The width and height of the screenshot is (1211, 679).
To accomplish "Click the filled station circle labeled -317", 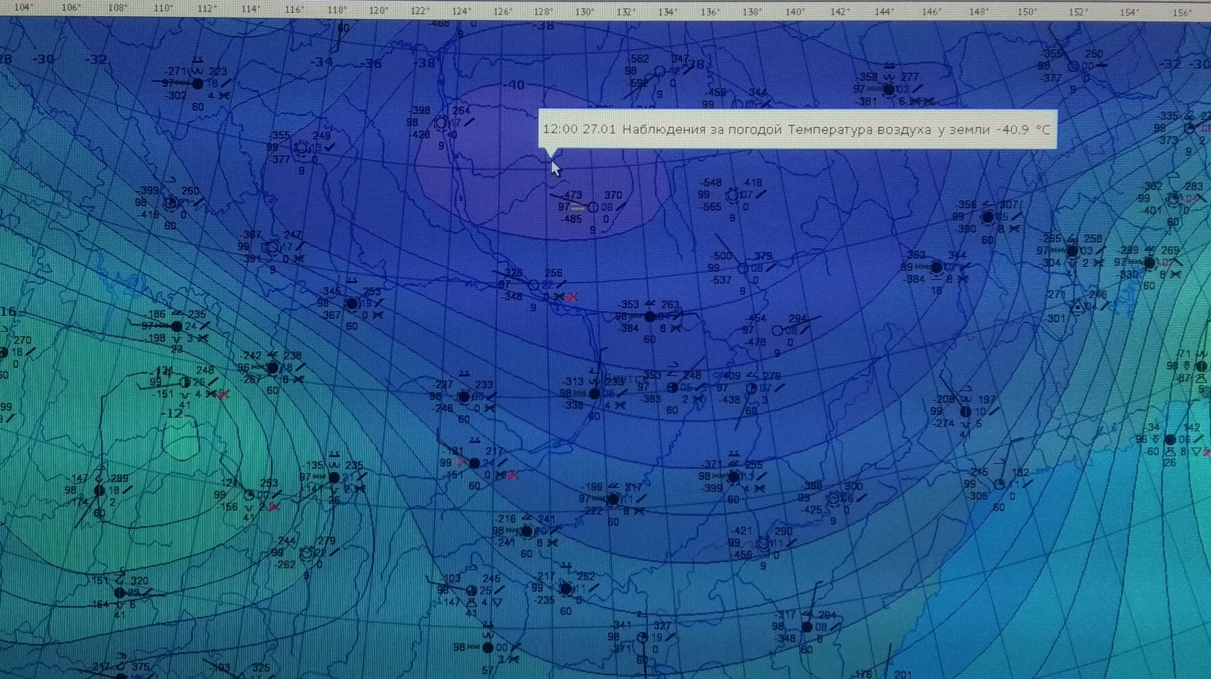I will pos(806,627).
